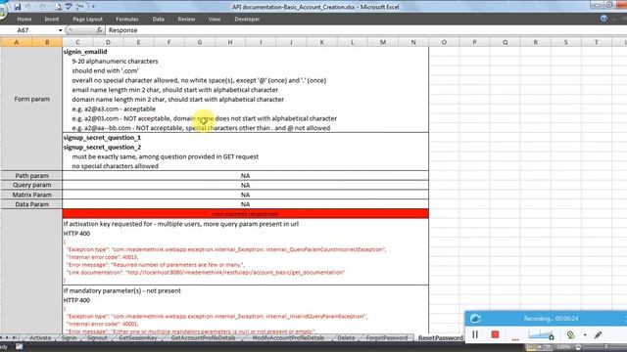627x352 pixels.
Task: Expand the Name Box dropdown arrow
Action: pos(61,30)
